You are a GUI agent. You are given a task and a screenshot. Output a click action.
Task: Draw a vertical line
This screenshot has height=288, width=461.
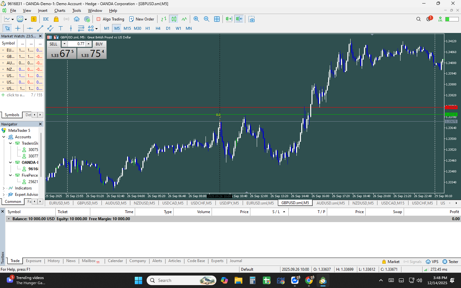[71, 28]
